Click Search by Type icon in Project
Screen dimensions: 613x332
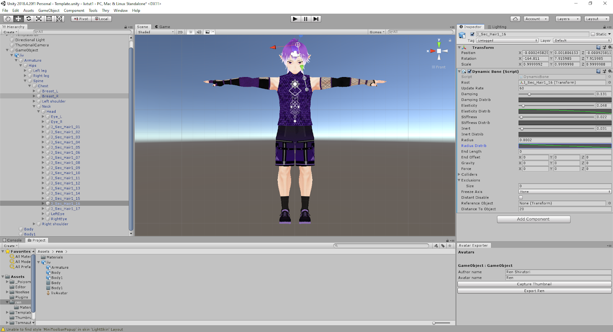click(436, 246)
